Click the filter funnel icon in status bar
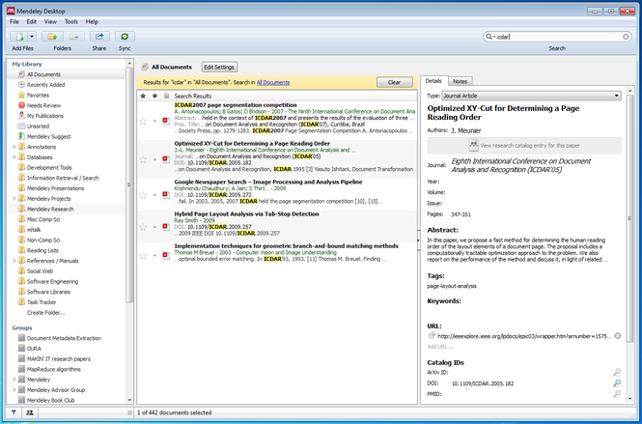Screen dimensions: 642x424 [x=14, y=412]
